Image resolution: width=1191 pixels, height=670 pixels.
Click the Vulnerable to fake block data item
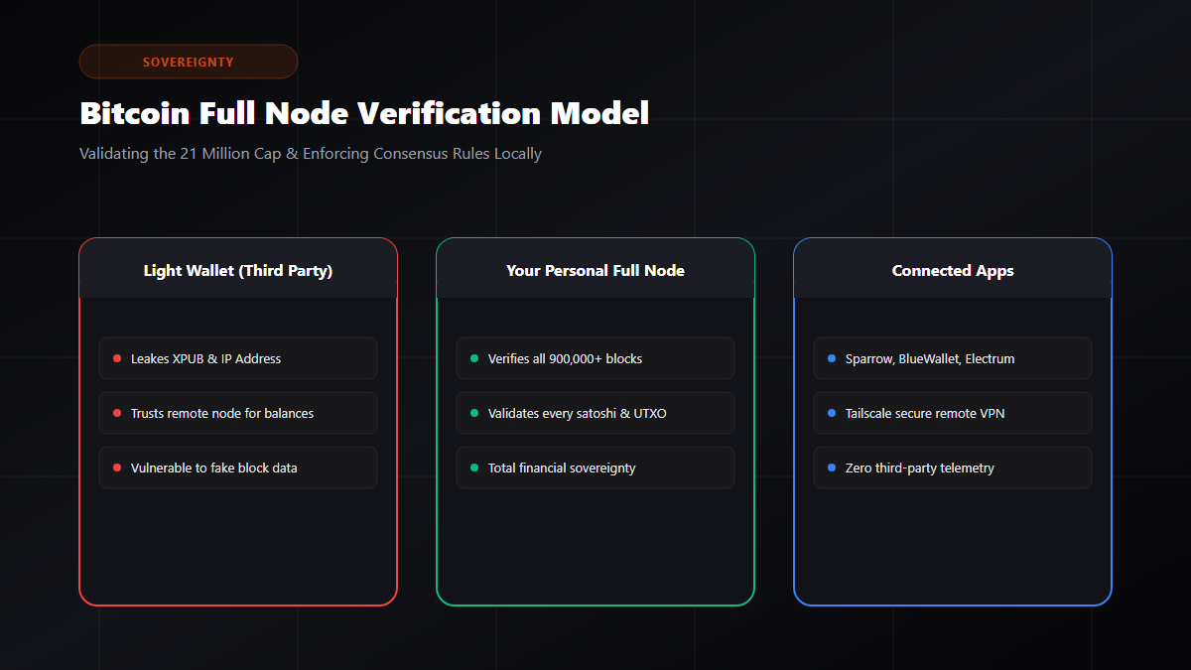coord(238,468)
